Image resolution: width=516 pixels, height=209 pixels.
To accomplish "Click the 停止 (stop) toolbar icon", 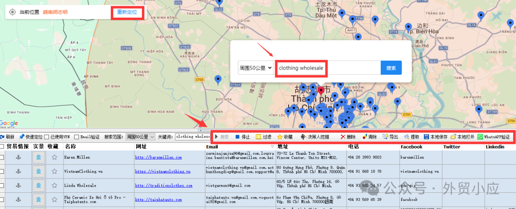I will (237, 137).
